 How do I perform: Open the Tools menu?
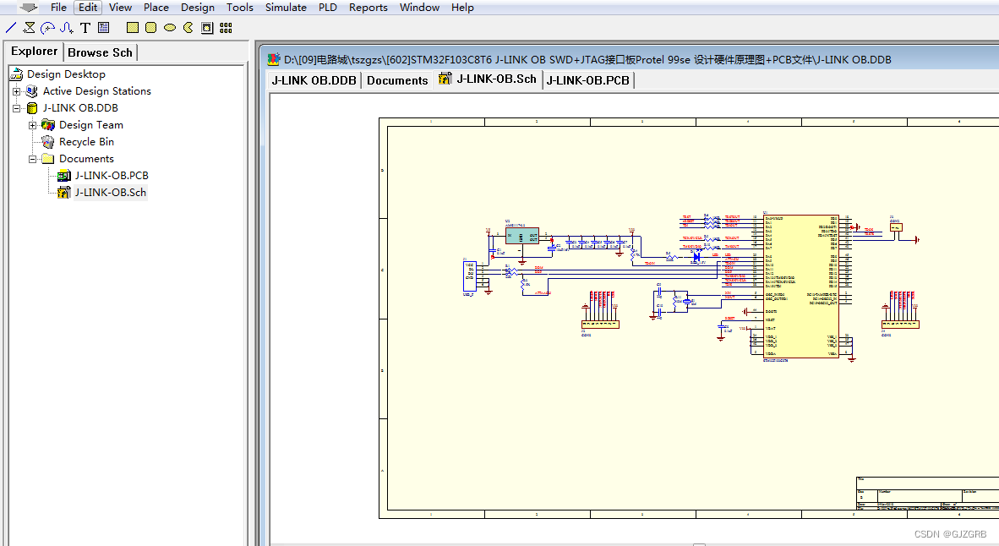point(239,8)
